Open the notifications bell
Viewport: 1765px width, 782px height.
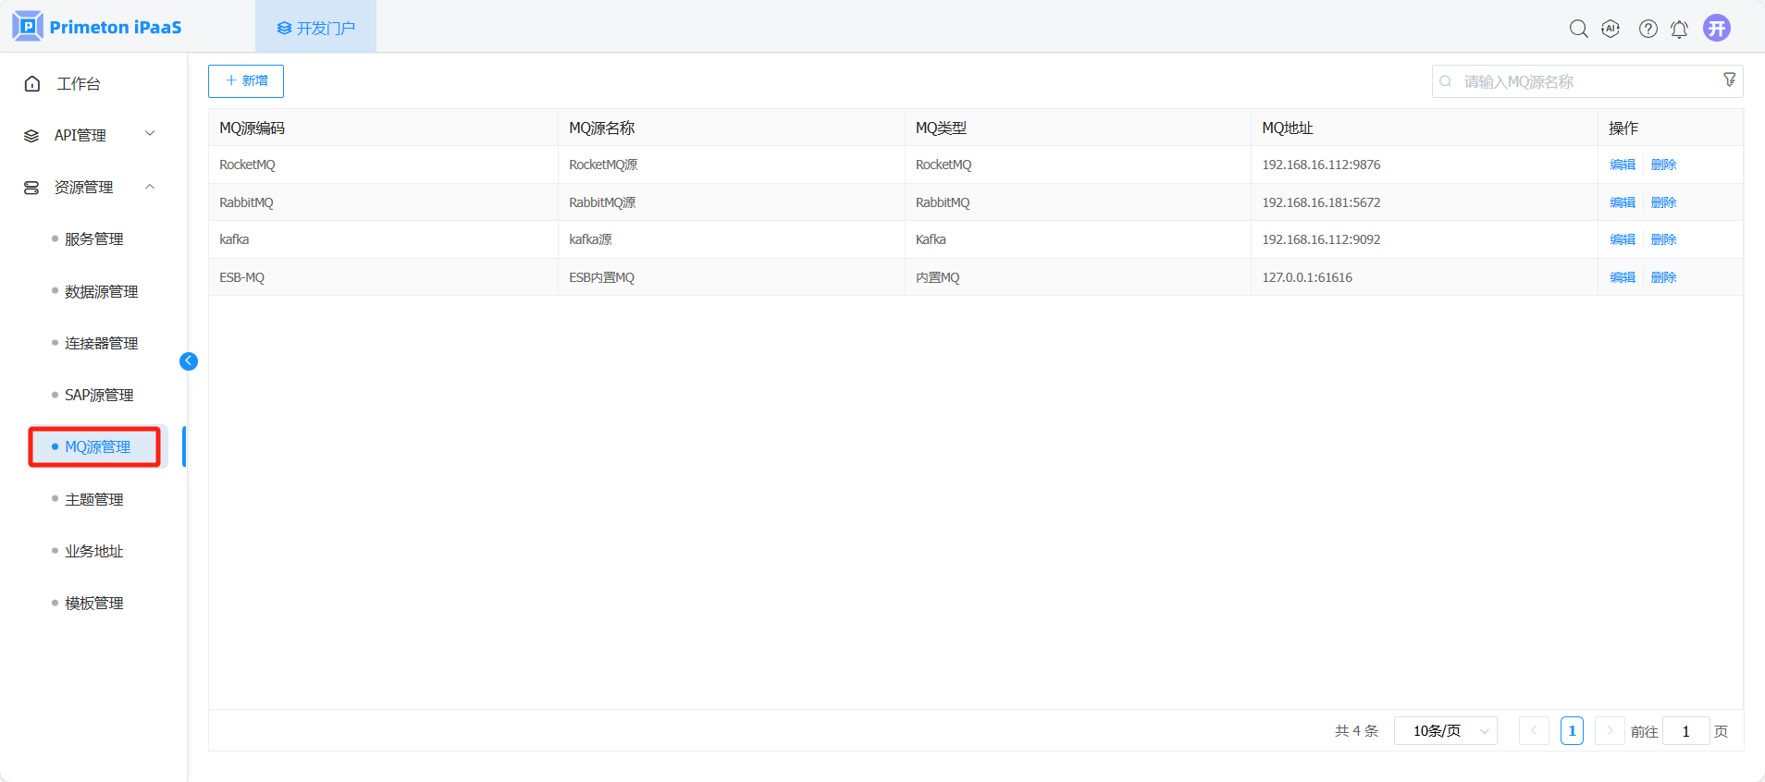pyautogui.click(x=1679, y=29)
